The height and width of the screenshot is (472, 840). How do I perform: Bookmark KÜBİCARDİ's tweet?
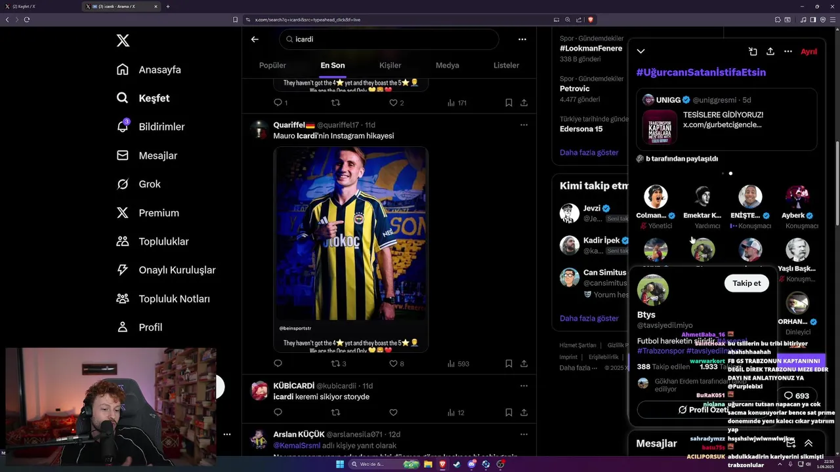509,412
